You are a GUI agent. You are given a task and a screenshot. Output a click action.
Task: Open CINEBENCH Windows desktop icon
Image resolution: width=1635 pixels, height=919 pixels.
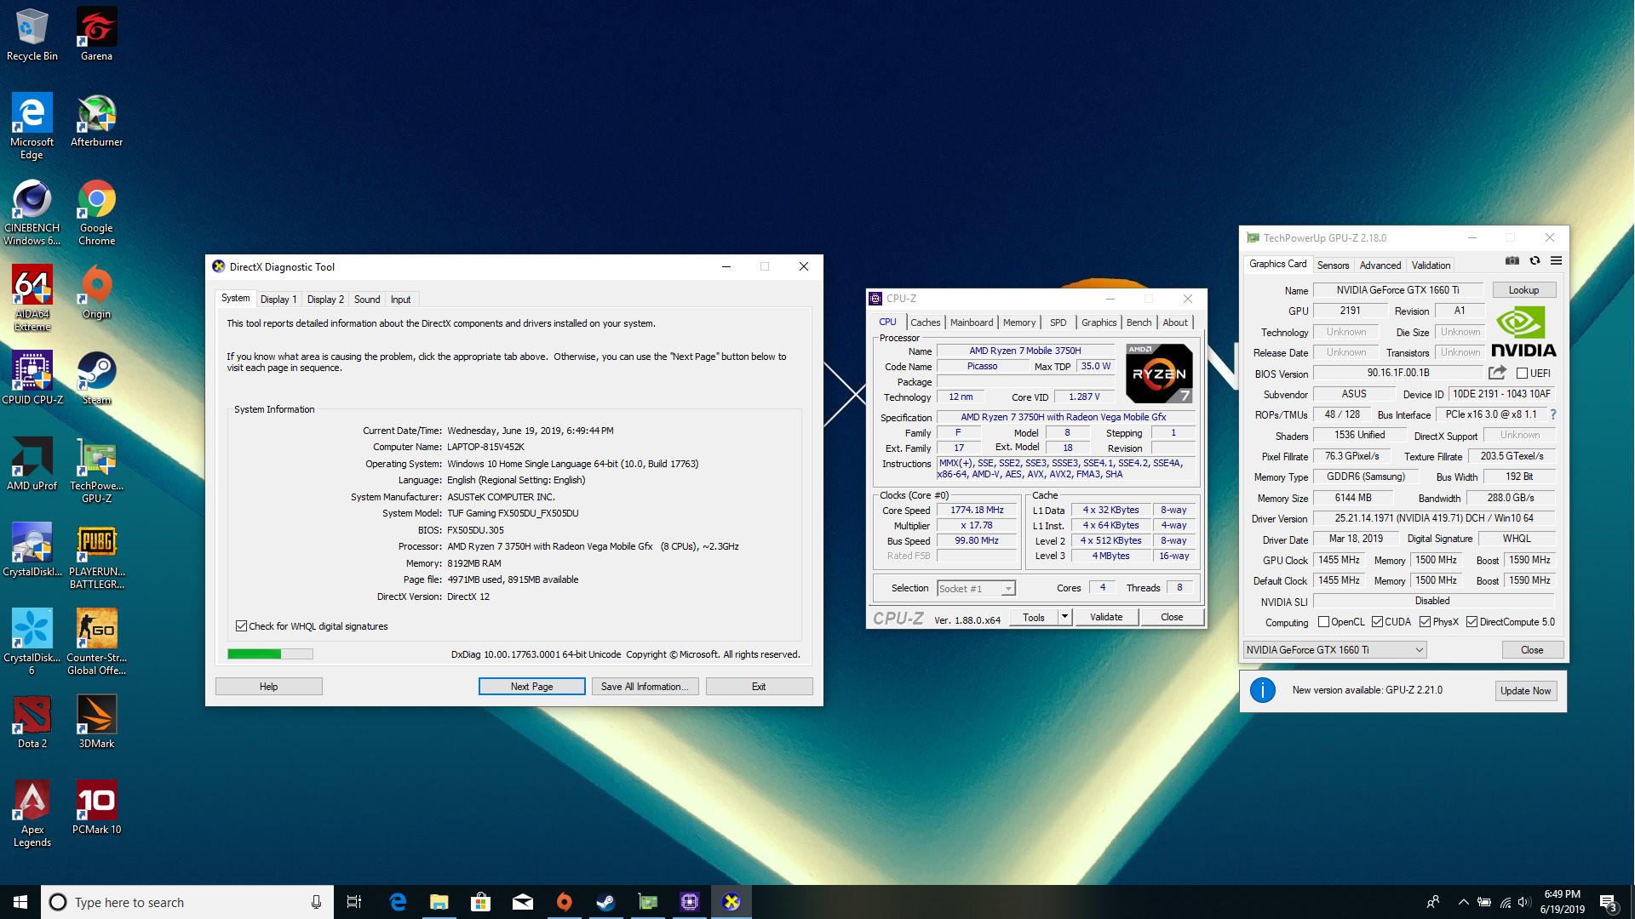[x=32, y=212]
